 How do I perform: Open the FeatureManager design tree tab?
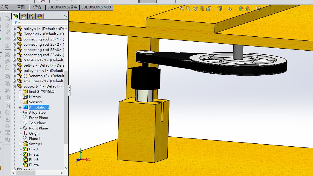(x=15, y=16)
